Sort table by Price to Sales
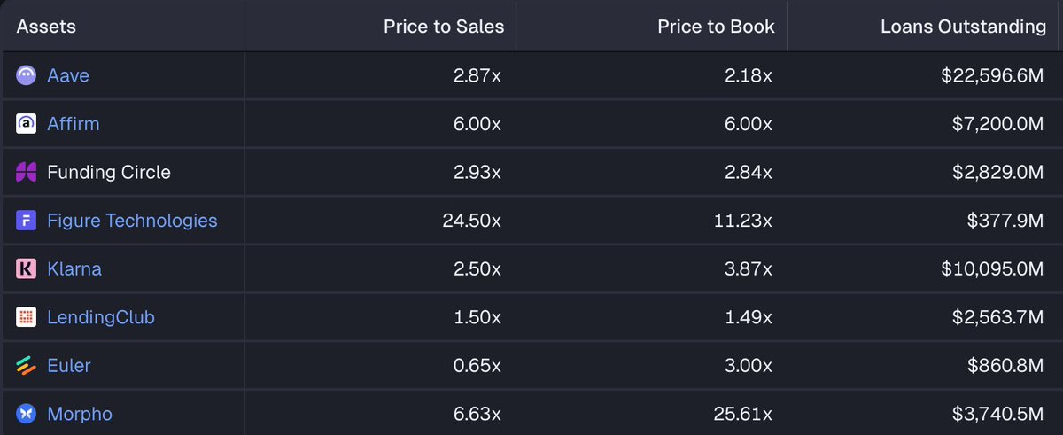This screenshot has width=1063, height=435. (x=444, y=27)
